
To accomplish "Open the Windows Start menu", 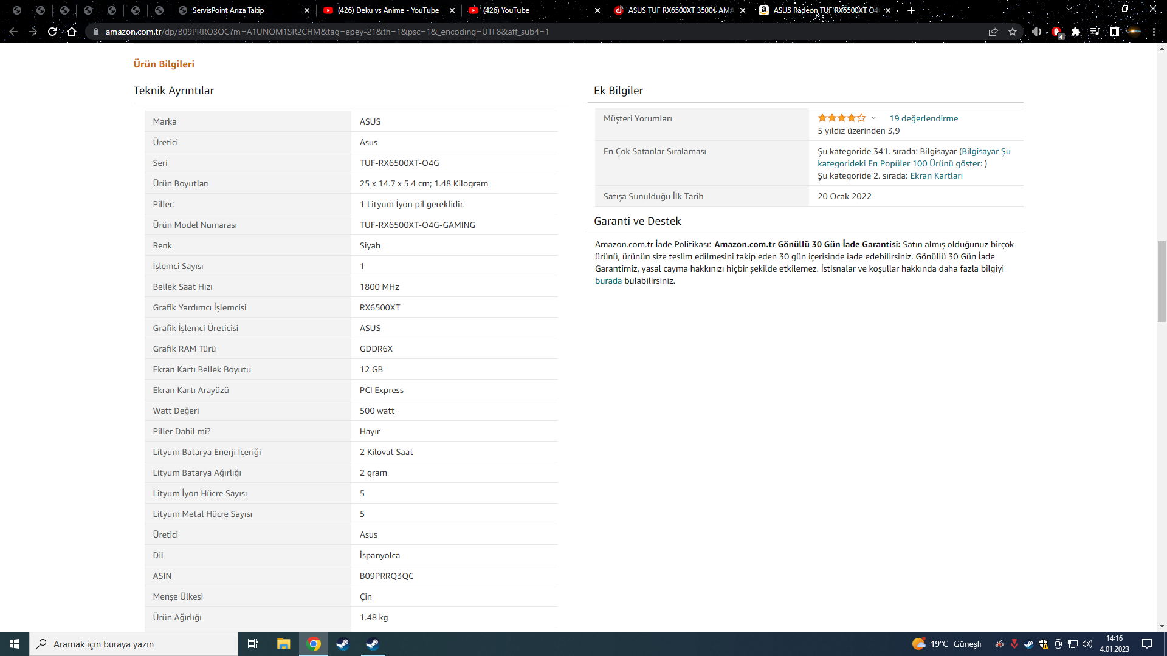I will coord(15,644).
